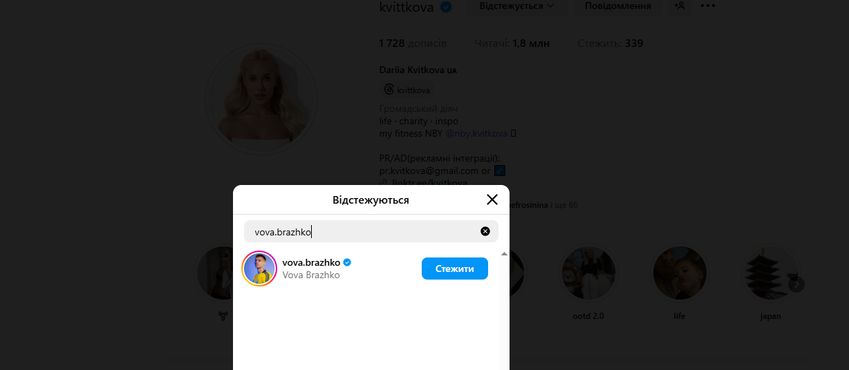
Task: Open the Читачі 1,8 млн followers list
Action: 512,43
